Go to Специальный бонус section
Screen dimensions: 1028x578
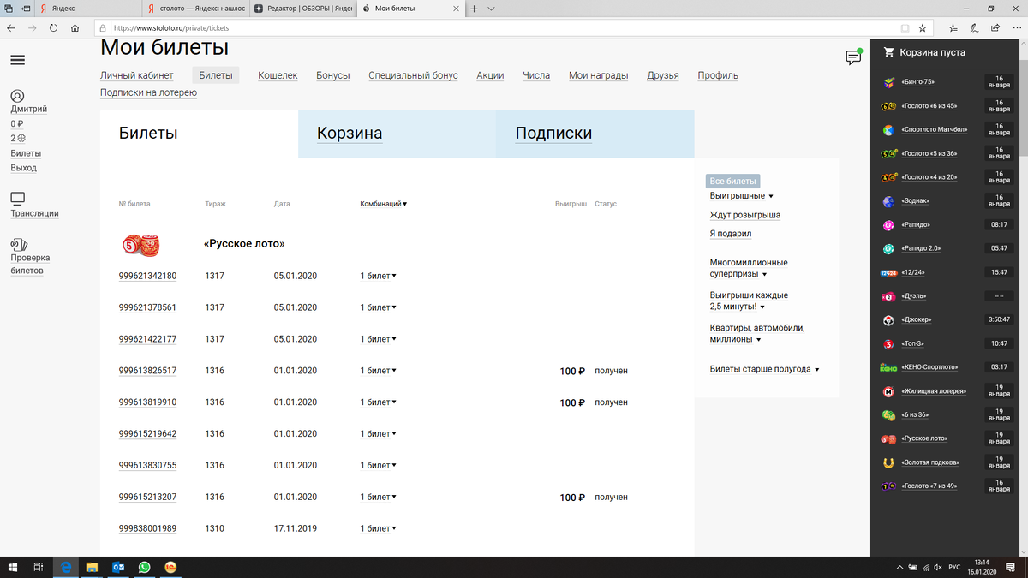click(414, 75)
